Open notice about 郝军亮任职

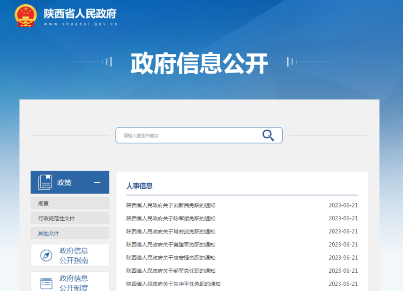coord(171,271)
